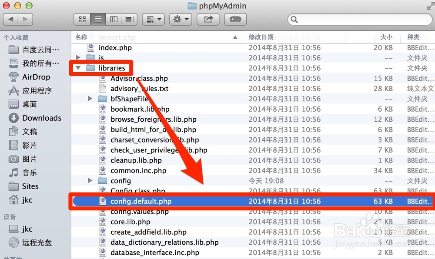This screenshot has height=259, width=435.
Task: Click the edit tags toolbar button
Action: coord(235,20)
